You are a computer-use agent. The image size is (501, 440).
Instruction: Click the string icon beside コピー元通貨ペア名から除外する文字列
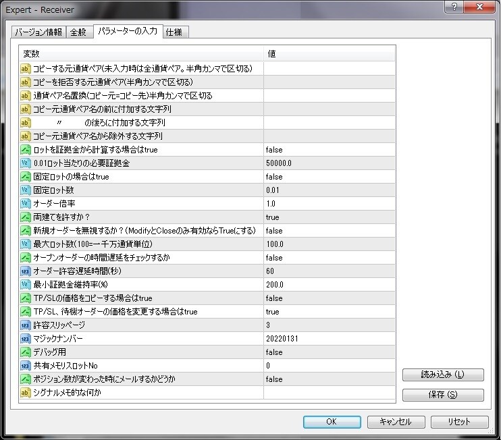point(25,136)
